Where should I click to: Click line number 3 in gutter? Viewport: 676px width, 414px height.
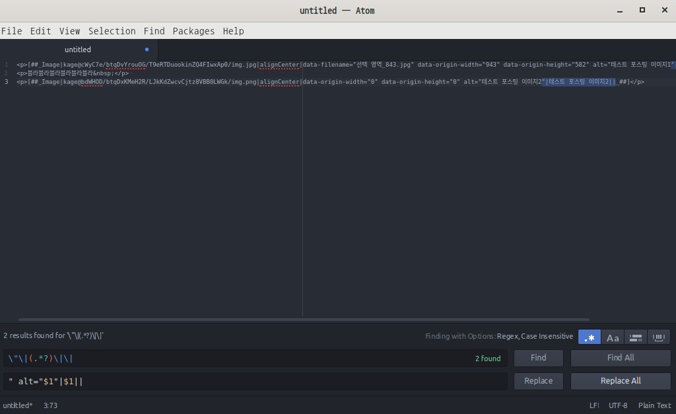click(7, 82)
